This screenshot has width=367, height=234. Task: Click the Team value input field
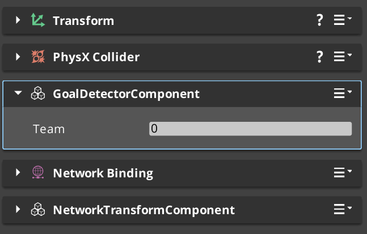pyautogui.click(x=251, y=129)
